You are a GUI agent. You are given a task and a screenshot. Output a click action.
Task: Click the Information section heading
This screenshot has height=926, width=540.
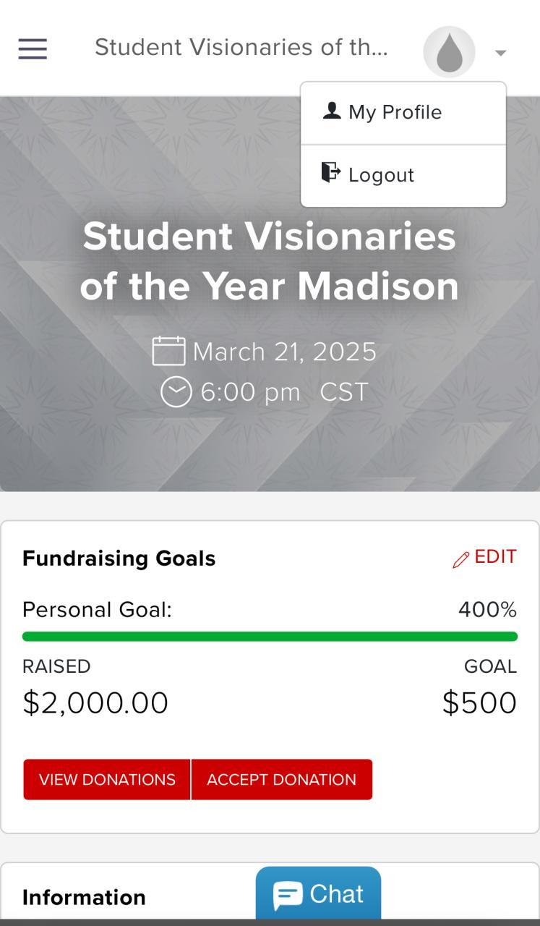(84, 898)
